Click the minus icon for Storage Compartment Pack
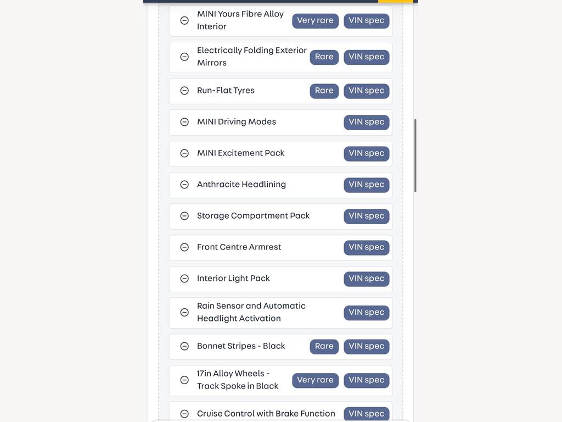Viewport: 562px width, 422px height. point(184,215)
